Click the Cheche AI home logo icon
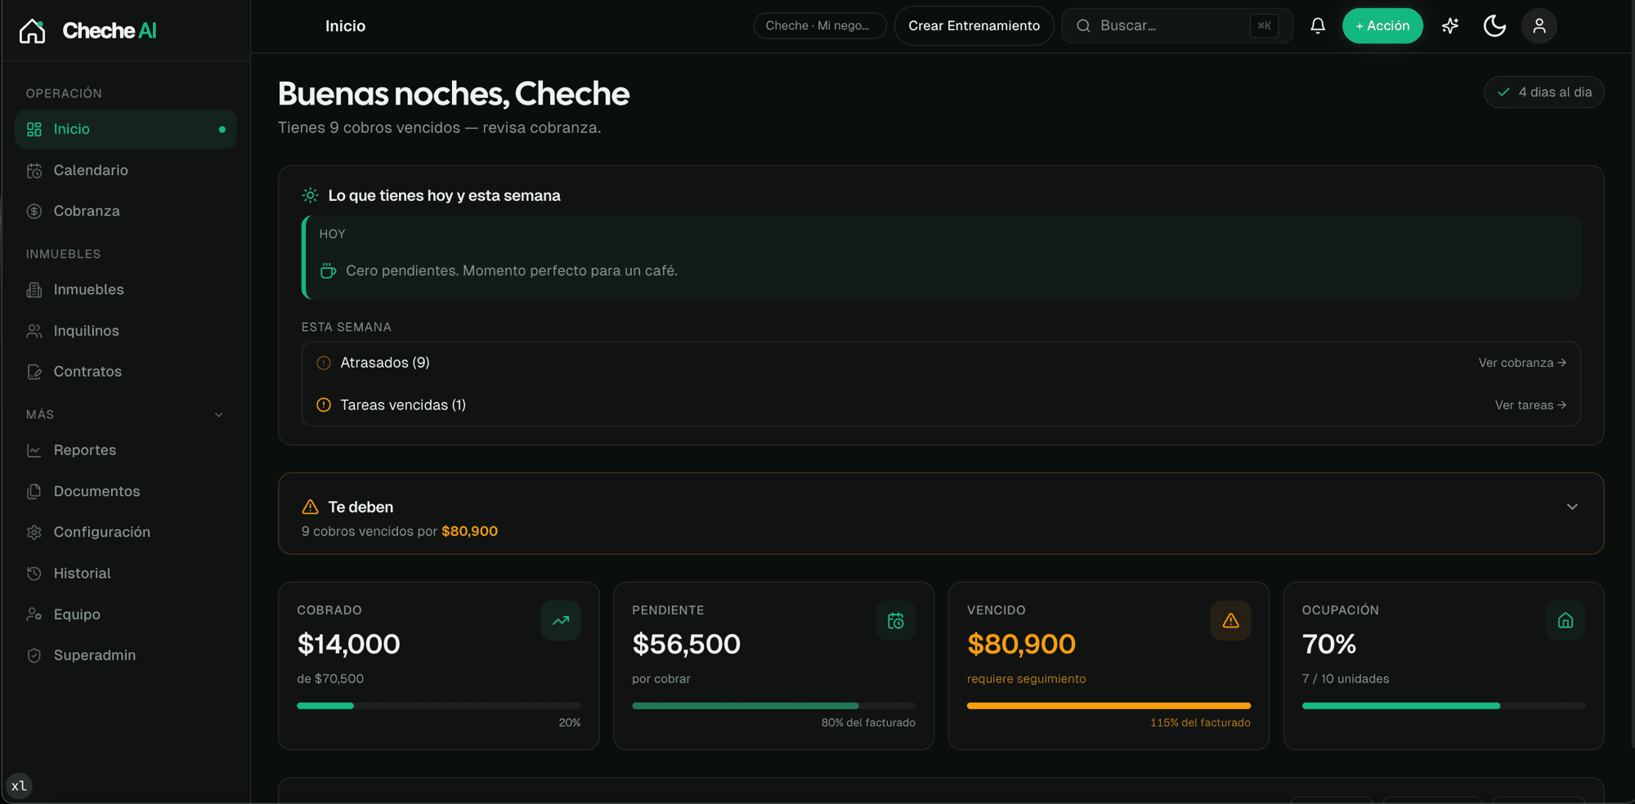Viewport: 1635px width, 804px height. tap(33, 31)
